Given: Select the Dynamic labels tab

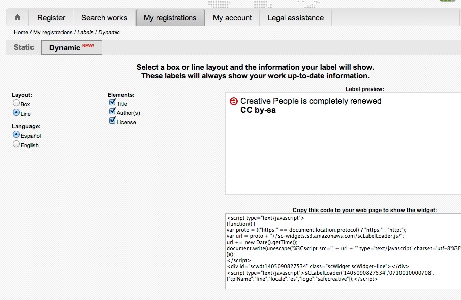Looking at the screenshot, I should click(x=71, y=48).
